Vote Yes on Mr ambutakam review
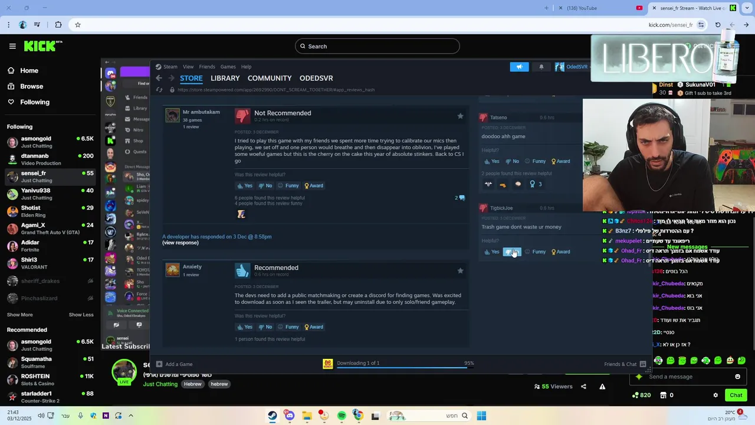 pos(244,185)
